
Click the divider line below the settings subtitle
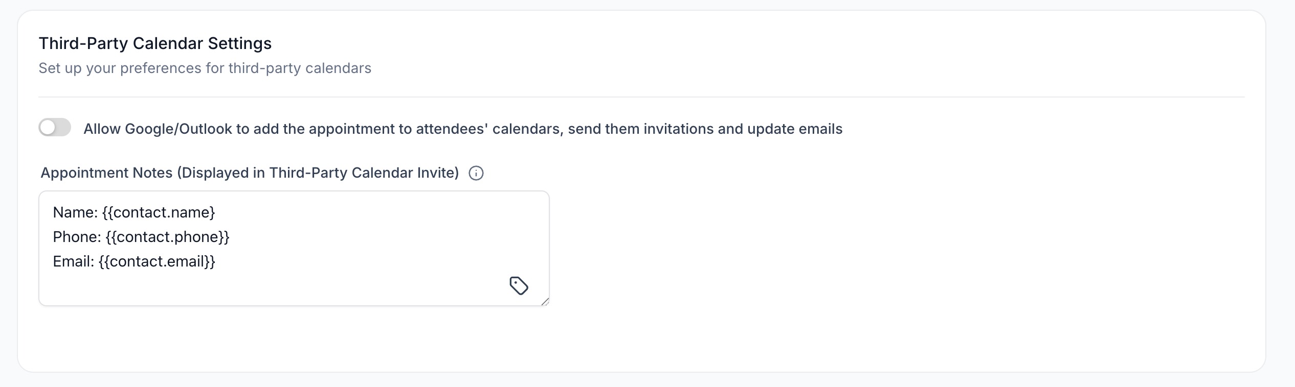point(641,97)
